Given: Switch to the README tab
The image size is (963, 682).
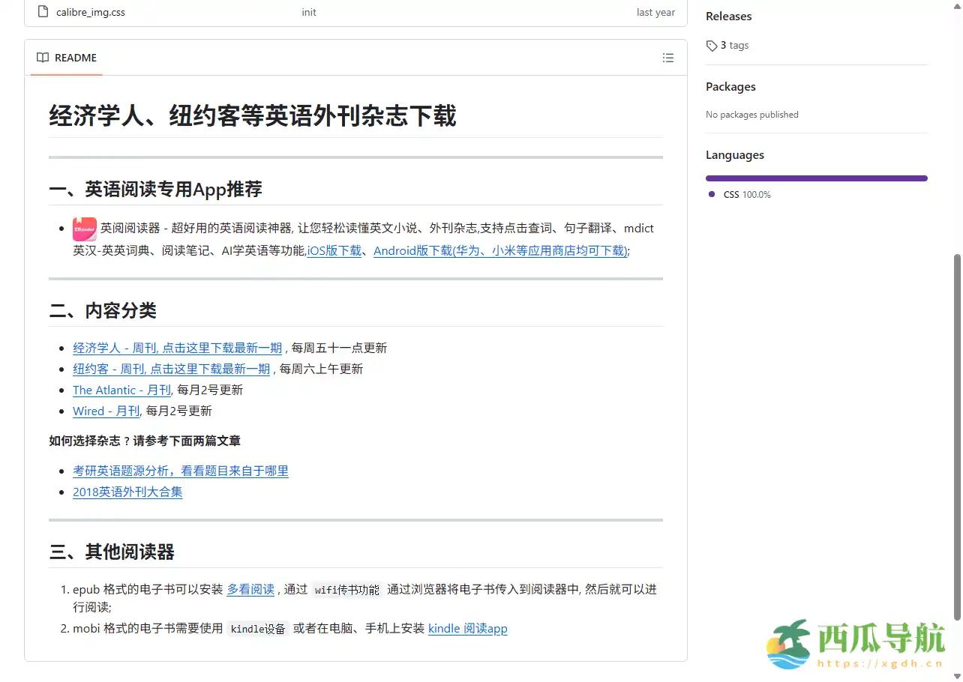Looking at the screenshot, I should tap(74, 57).
